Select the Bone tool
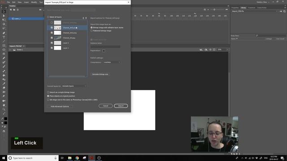 pyautogui.click(x=4, y=71)
